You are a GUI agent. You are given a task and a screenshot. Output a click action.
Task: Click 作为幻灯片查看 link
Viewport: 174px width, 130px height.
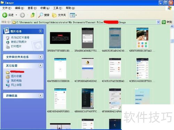tap(20, 37)
